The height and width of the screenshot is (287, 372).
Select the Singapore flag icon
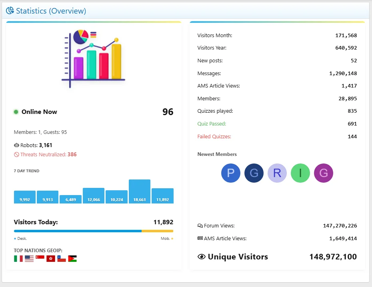click(x=40, y=259)
